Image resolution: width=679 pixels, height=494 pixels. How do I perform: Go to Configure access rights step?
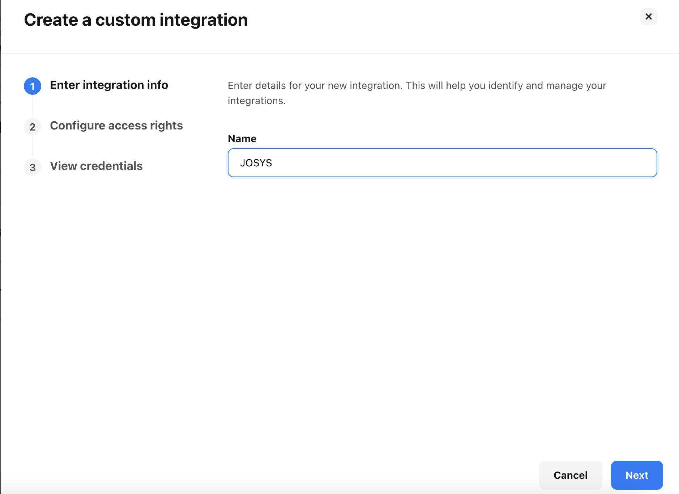coord(116,125)
